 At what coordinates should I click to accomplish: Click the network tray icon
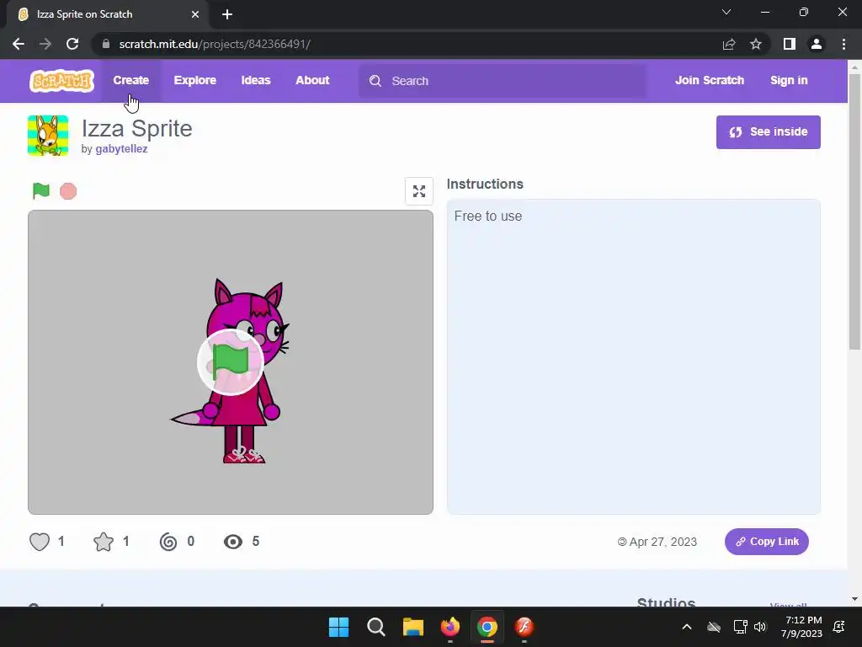click(x=740, y=627)
